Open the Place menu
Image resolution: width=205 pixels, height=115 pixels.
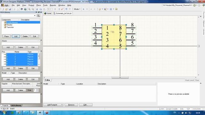38,5
